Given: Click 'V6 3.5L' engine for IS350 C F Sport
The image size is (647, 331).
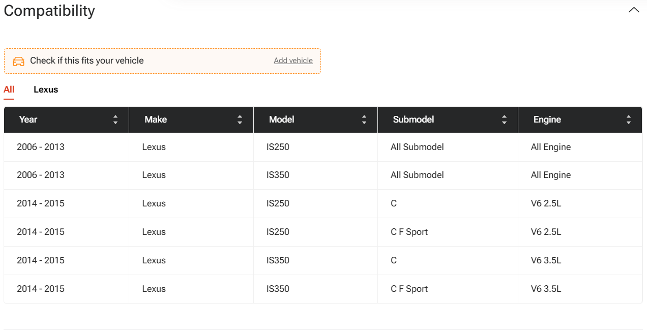Looking at the screenshot, I should pos(546,289).
